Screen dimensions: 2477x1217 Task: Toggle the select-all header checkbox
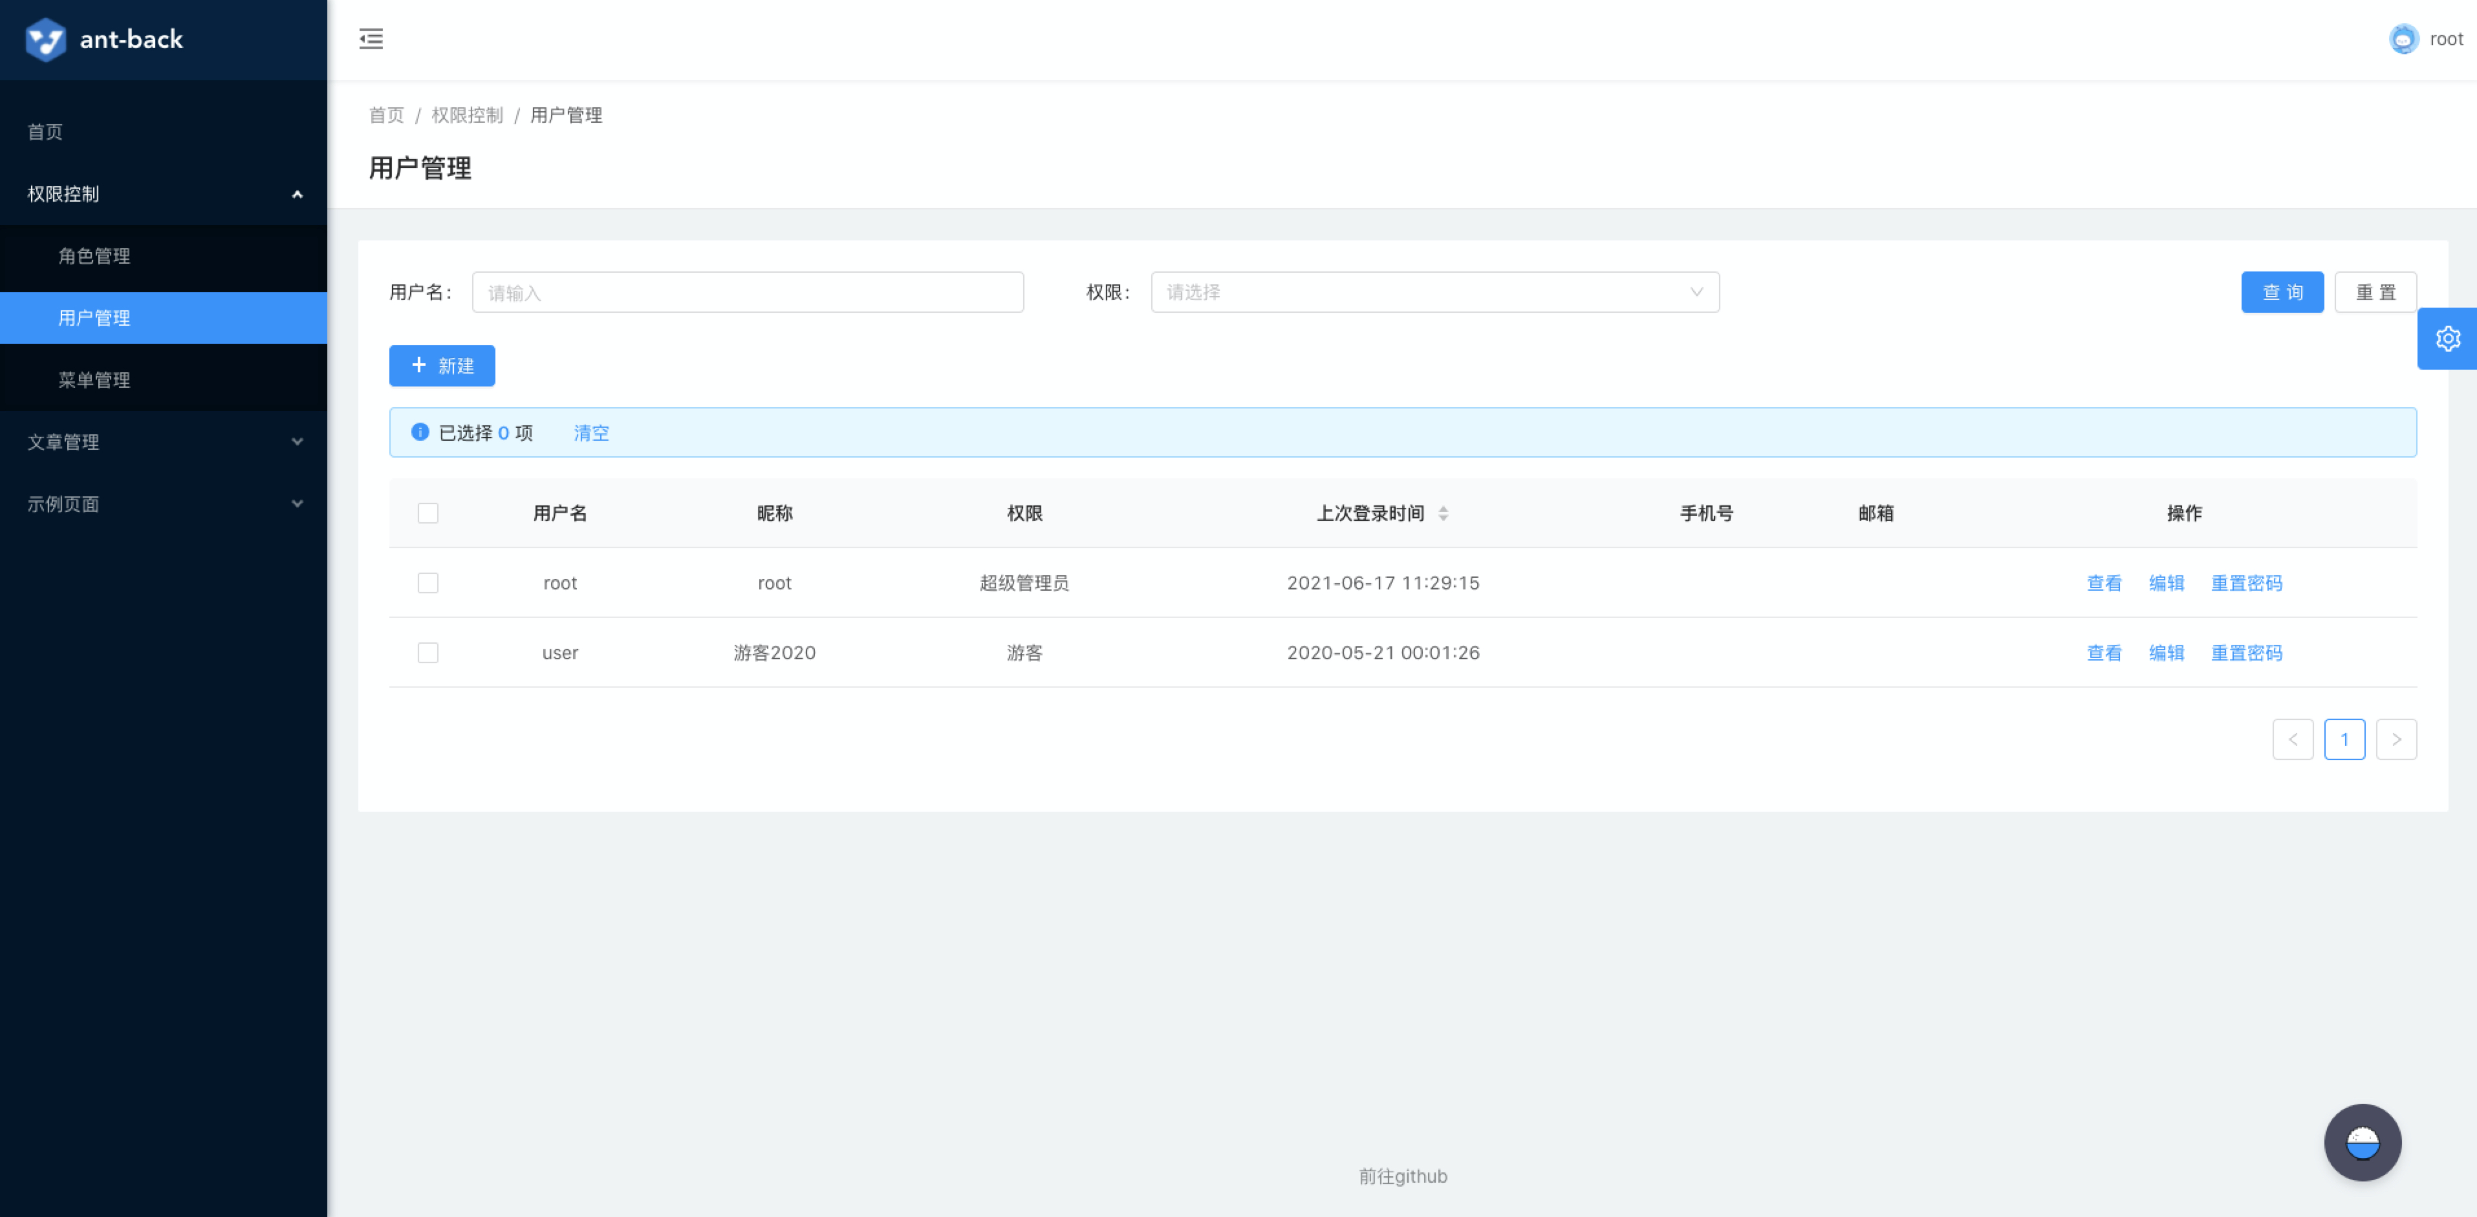click(x=428, y=513)
